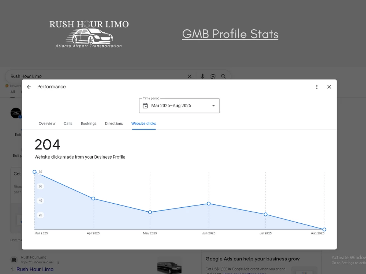Screen dimensions: 366x274
Task: Click the Rush Hour Limo logo
Action: pos(89,34)
